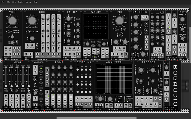Click the ANALYZER SMOOTH knob
The image size is (191, 119).
pos(110,99)
